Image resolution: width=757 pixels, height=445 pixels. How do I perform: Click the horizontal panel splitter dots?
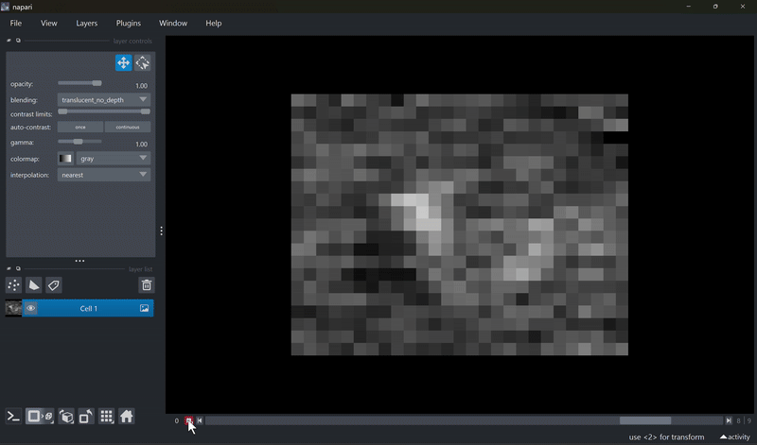coord(79,261)
